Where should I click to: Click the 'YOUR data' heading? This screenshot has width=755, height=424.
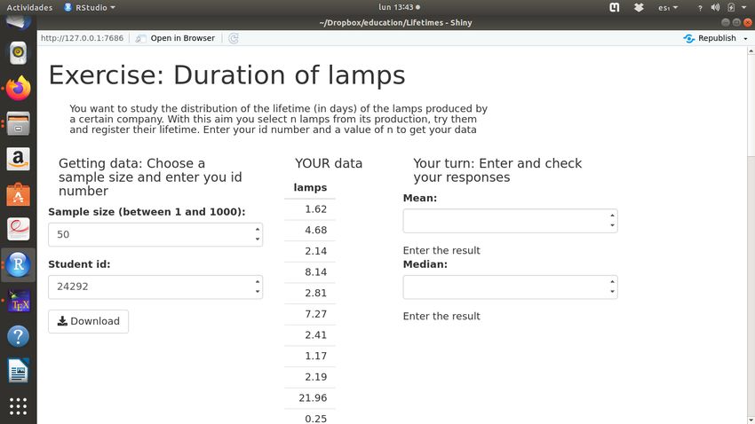click(329, 163)
